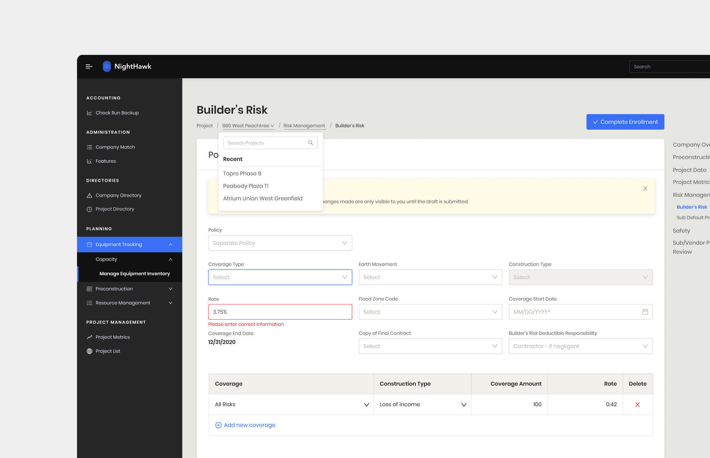Select Topre Phase 8 from recent projects

[x=242, y=173]
